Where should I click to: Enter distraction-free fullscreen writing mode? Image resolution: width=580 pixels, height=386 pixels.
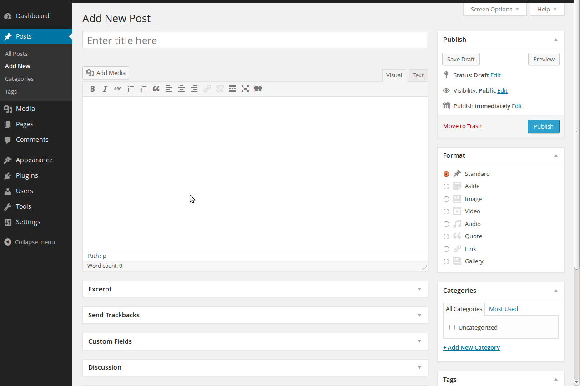[x=245, y=89]
